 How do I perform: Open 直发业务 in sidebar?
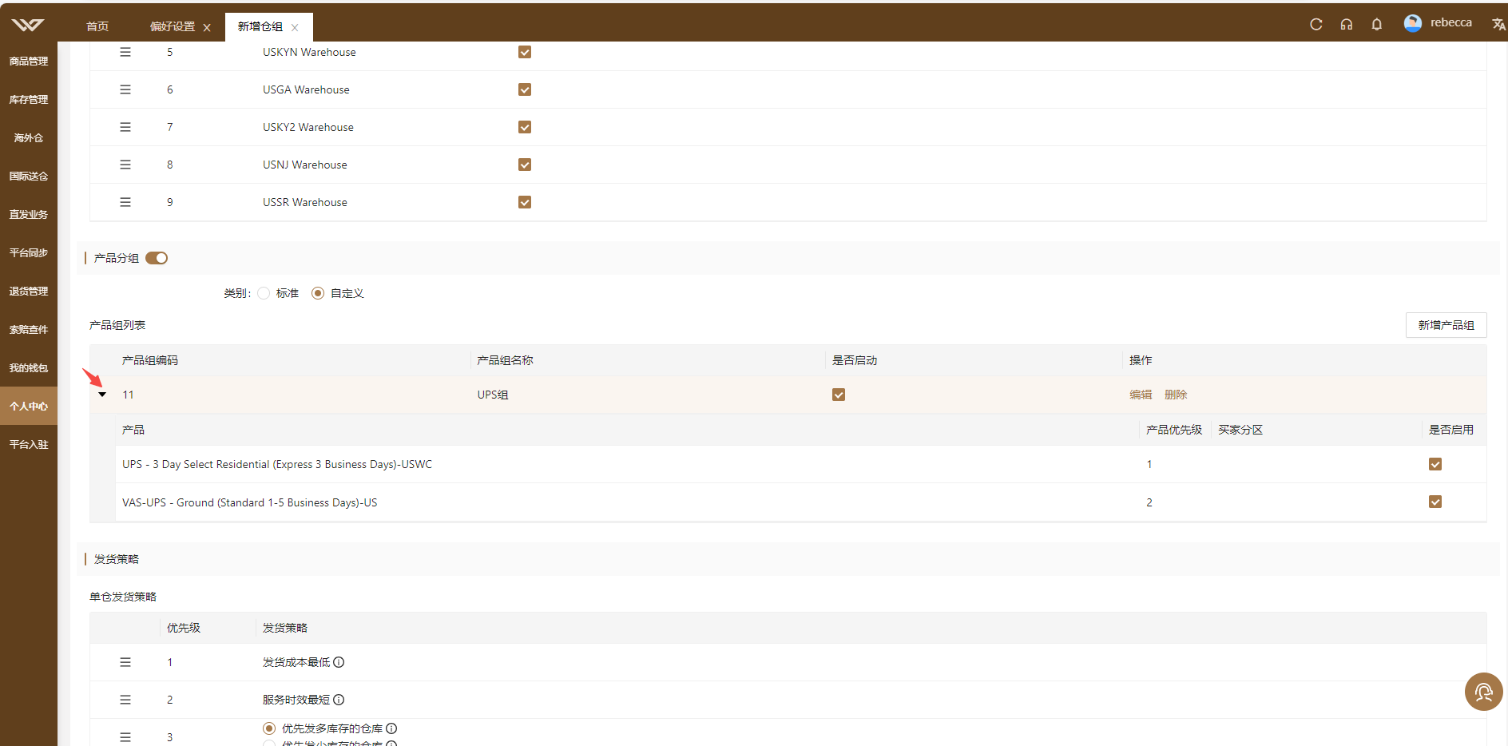[29, 214]
